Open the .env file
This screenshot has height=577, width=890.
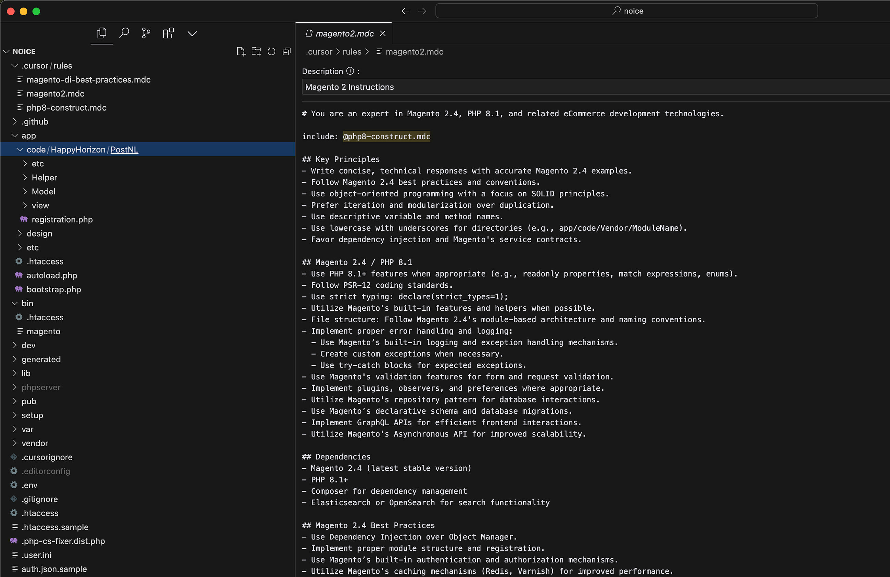(148, 485)
